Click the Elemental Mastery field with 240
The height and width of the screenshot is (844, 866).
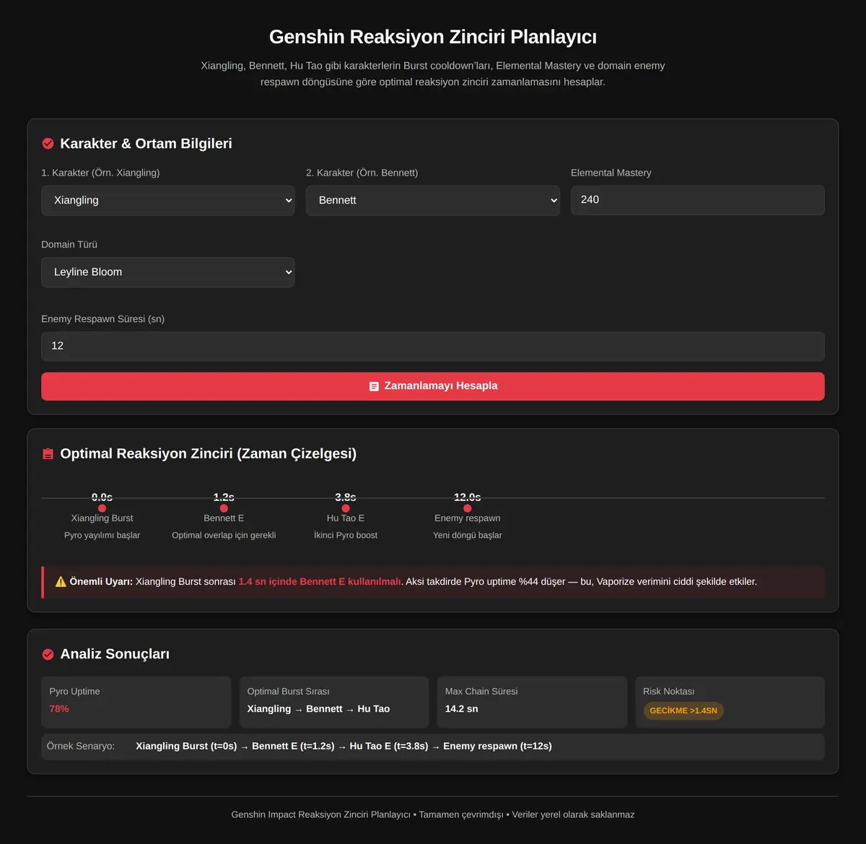tap(698, 200)
